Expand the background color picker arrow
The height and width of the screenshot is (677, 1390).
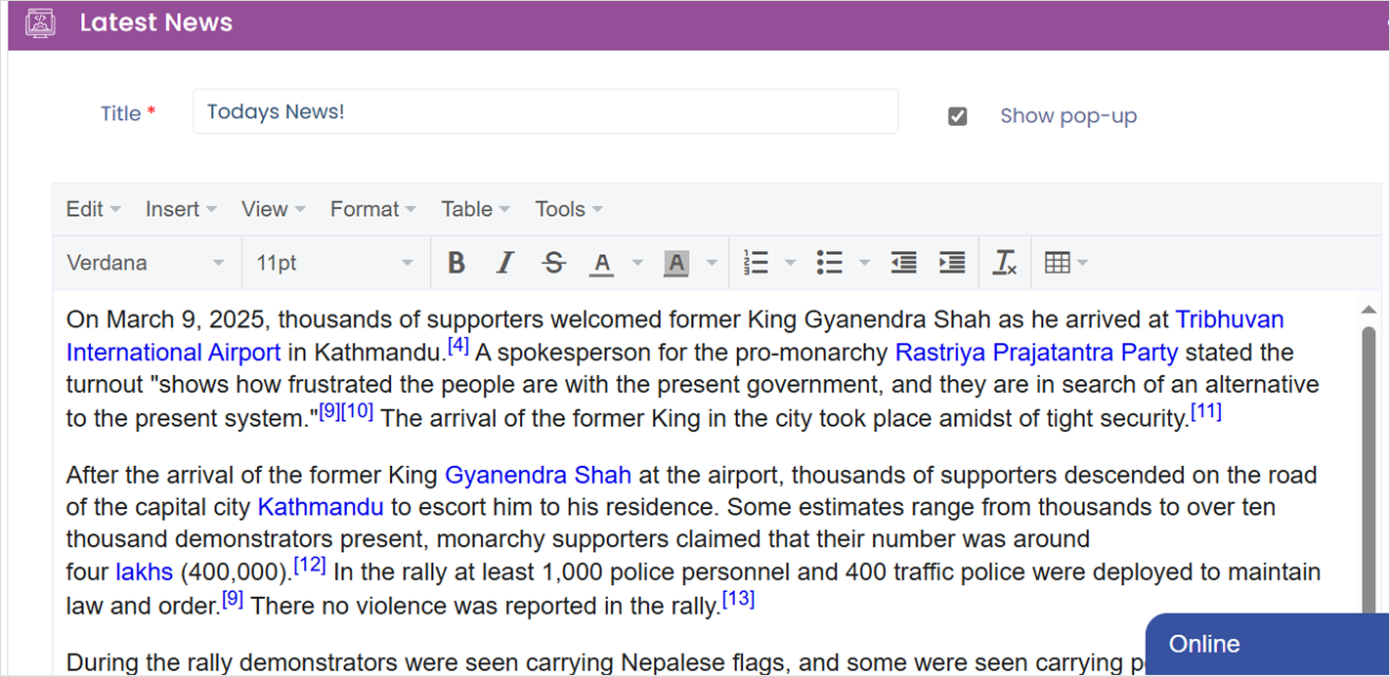pos(712,263)
